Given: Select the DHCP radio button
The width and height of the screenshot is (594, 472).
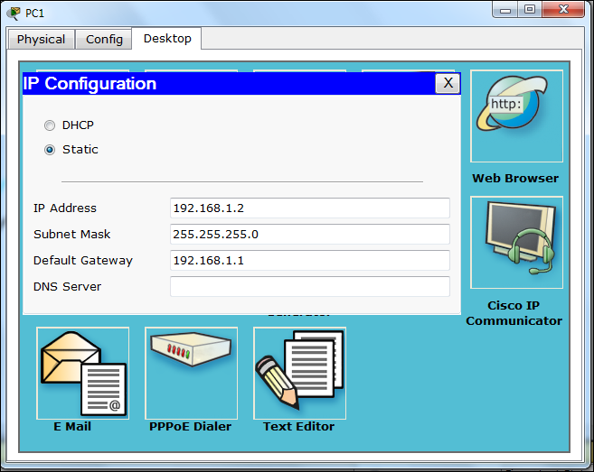Looking at the screenshot, I should [50, 125].
